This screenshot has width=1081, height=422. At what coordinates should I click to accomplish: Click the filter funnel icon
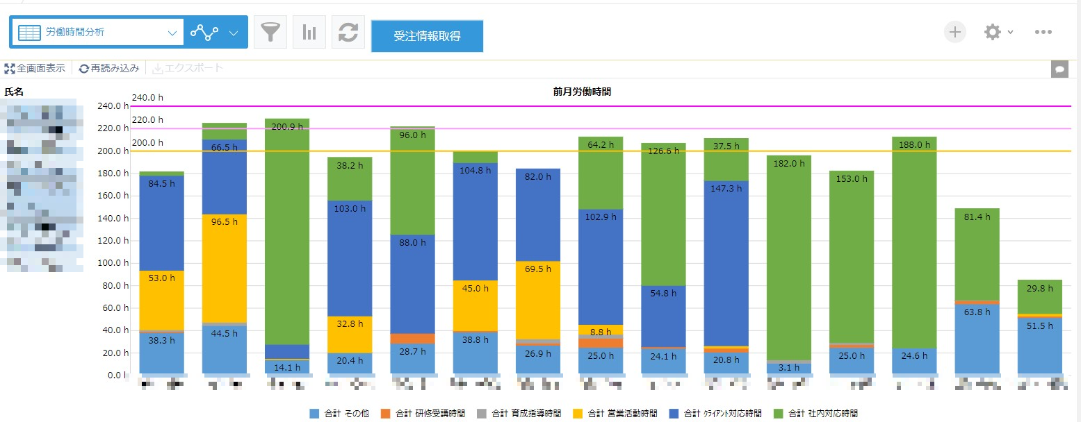coord(270,33)
